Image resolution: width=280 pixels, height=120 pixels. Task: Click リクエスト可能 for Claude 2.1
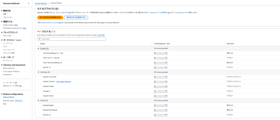[162, 91]
